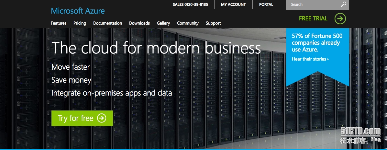This screenshot has width=387, height=150.
Task: Click The cloud for modern business headline
Action: [x=156, y=47]
